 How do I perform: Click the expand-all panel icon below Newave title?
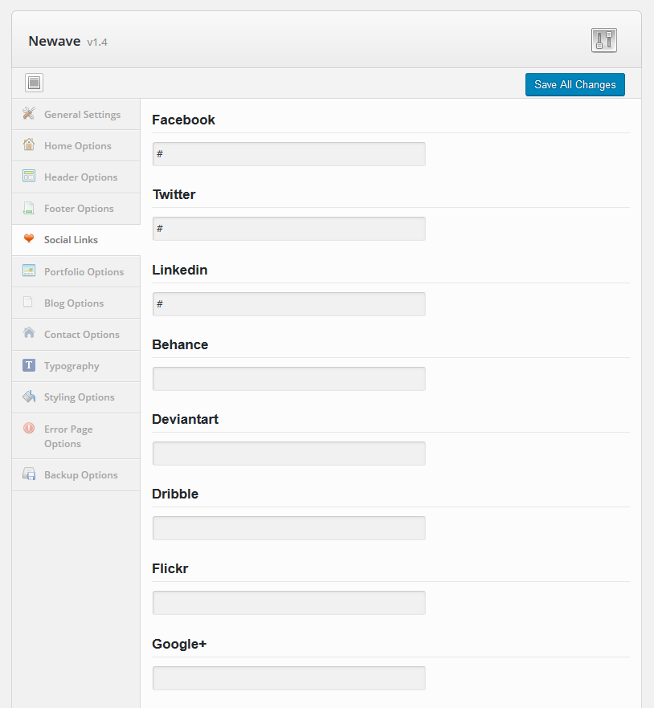pyautogui.click(x=34, y=83)
